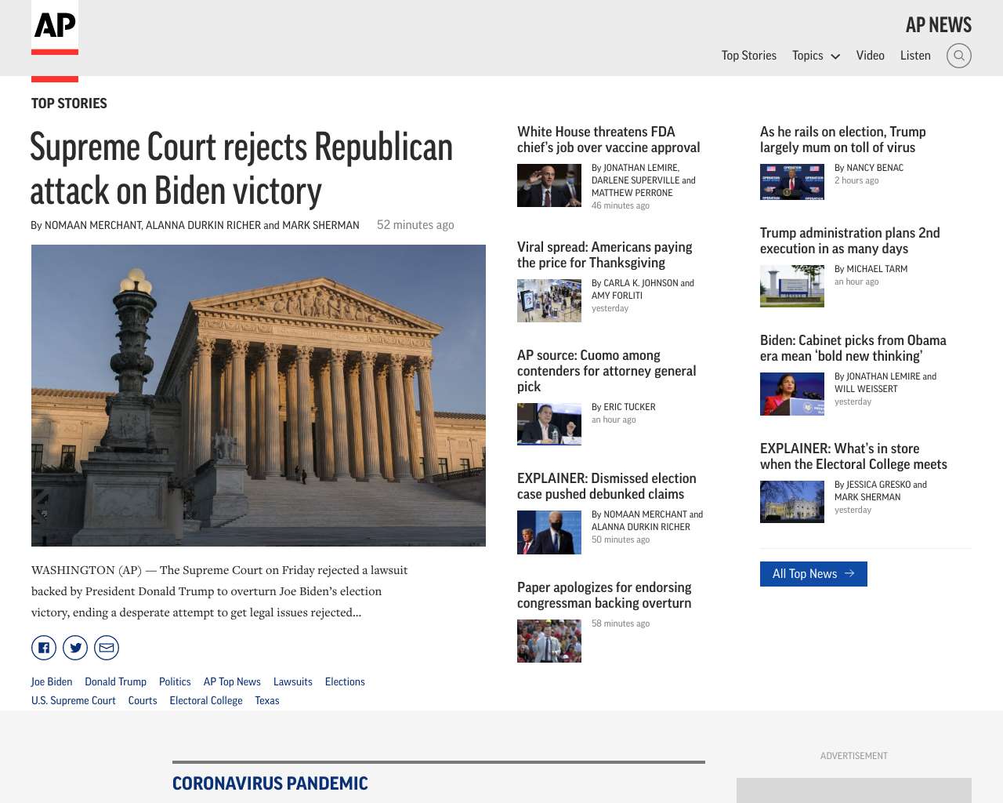
Task: Share main story on Twitter
Action: 75,648
